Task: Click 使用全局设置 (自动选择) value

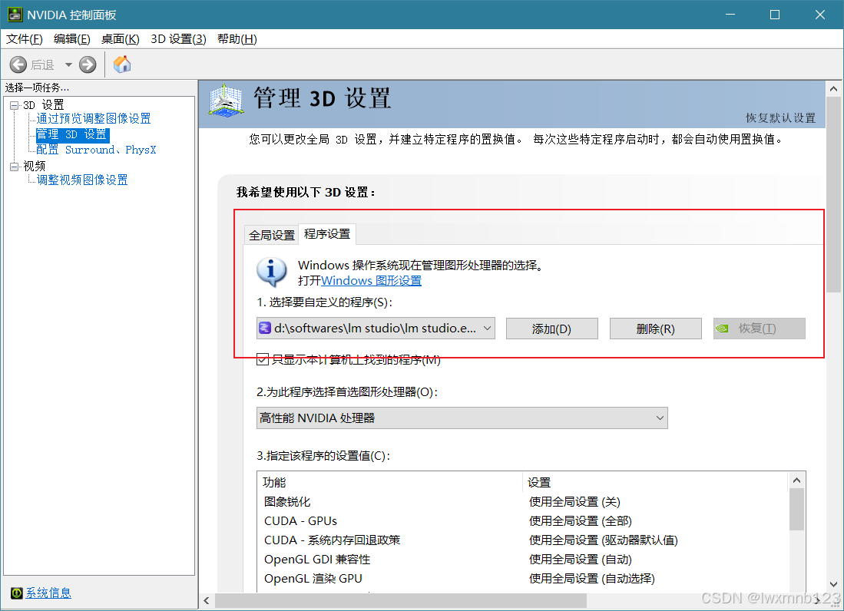Action: coord(591,579)
